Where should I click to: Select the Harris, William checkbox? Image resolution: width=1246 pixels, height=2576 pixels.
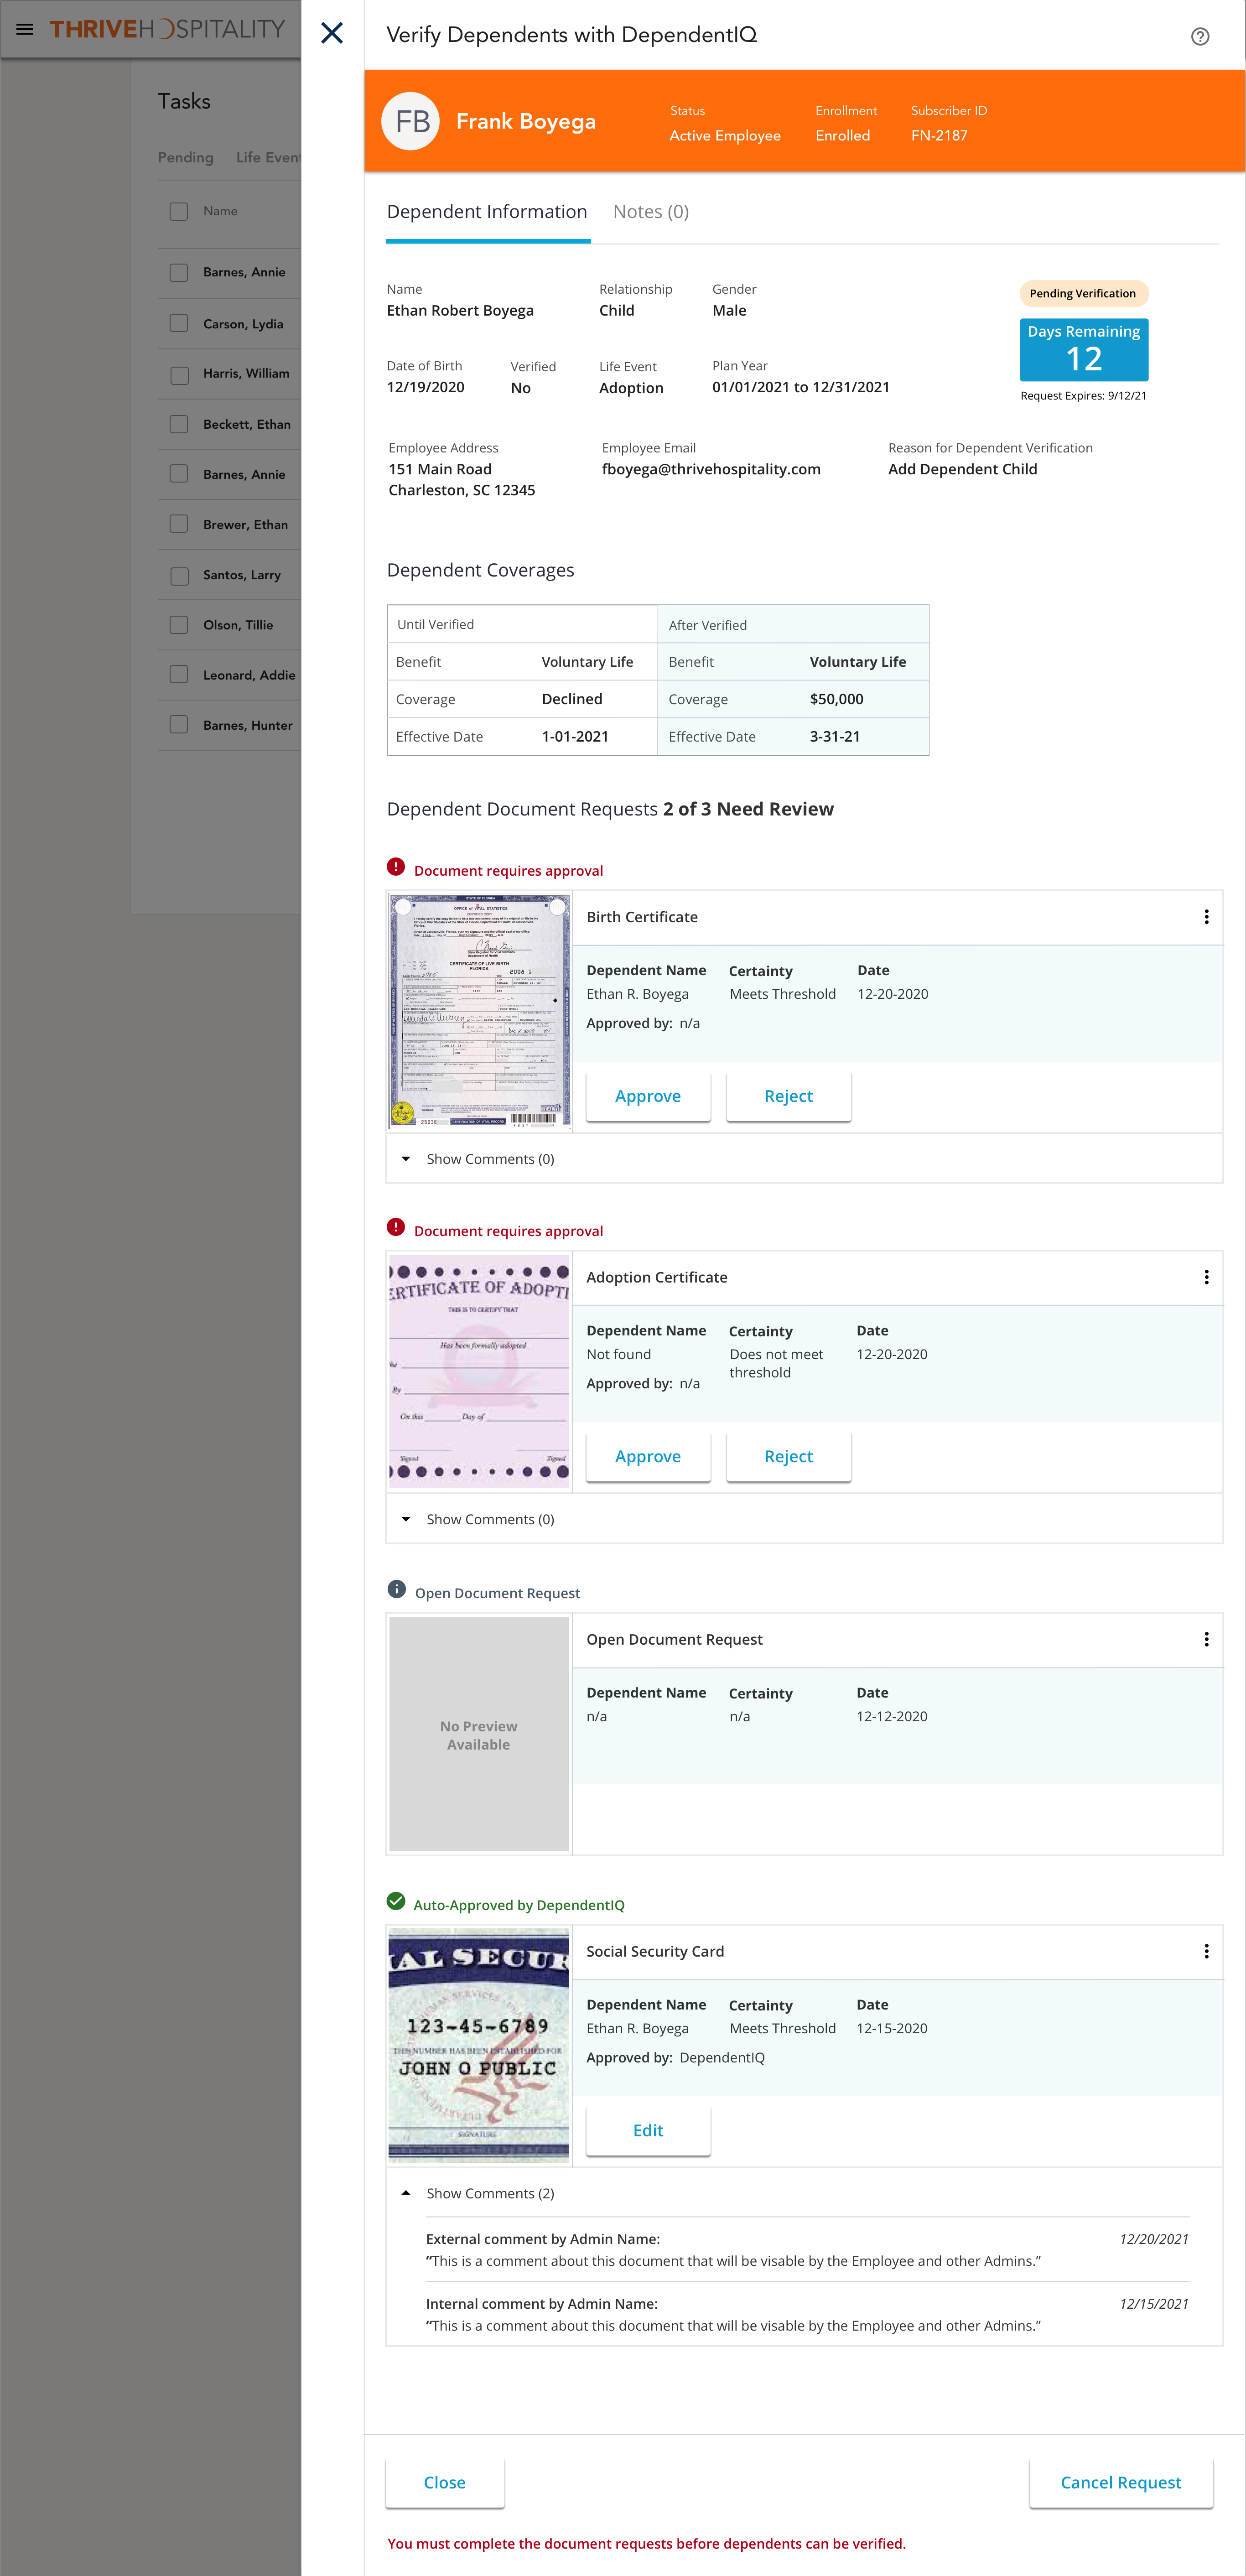[179, 374]
